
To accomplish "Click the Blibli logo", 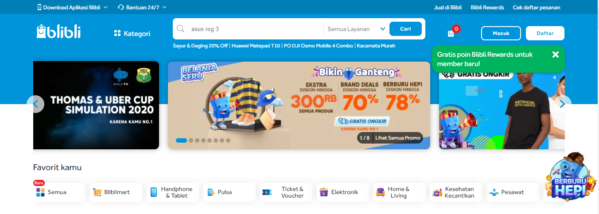I will (x=58, y=31).
